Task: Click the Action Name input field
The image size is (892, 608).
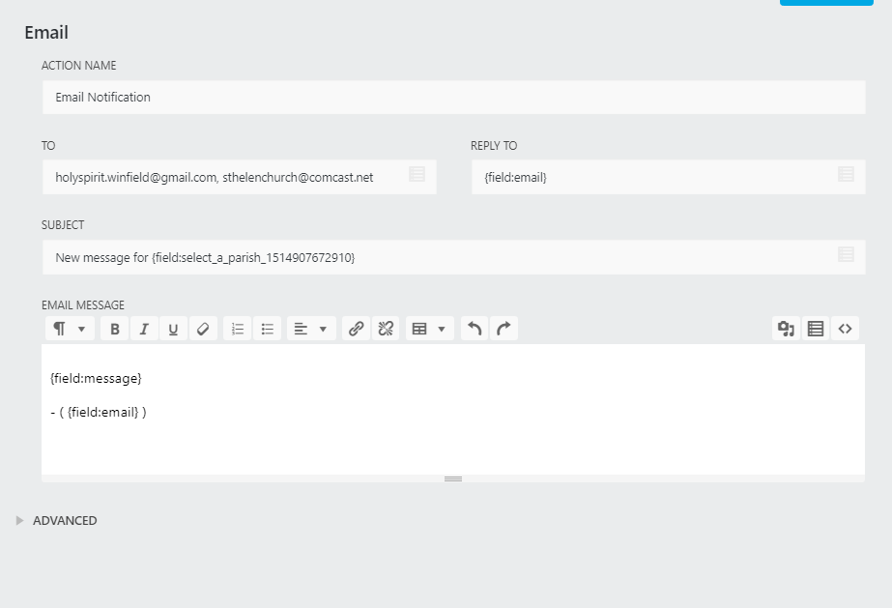Action: [x=453, y=98]
